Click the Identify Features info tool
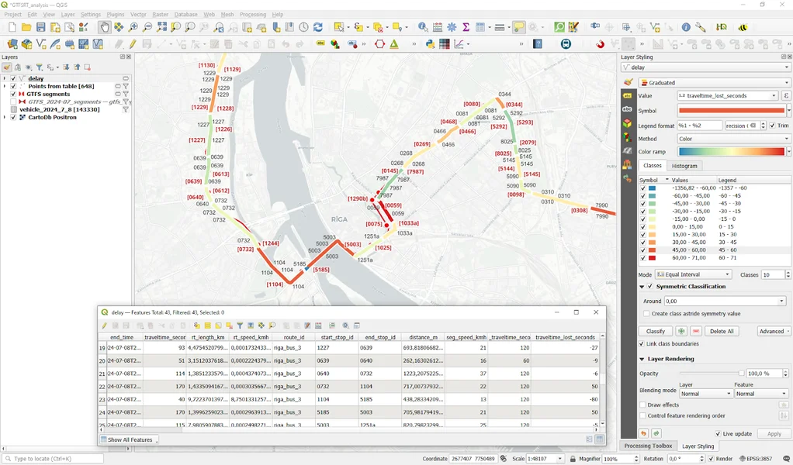Viewport: 793px width, 465px height. pos(423,27)
